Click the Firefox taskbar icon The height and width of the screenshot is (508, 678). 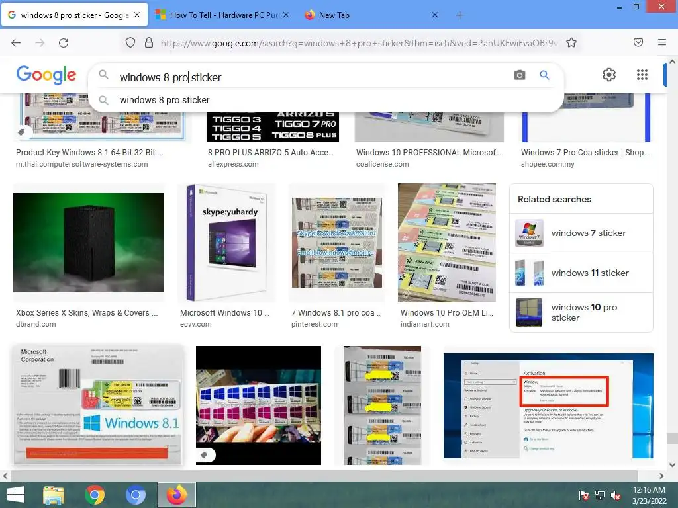point(176,495)
